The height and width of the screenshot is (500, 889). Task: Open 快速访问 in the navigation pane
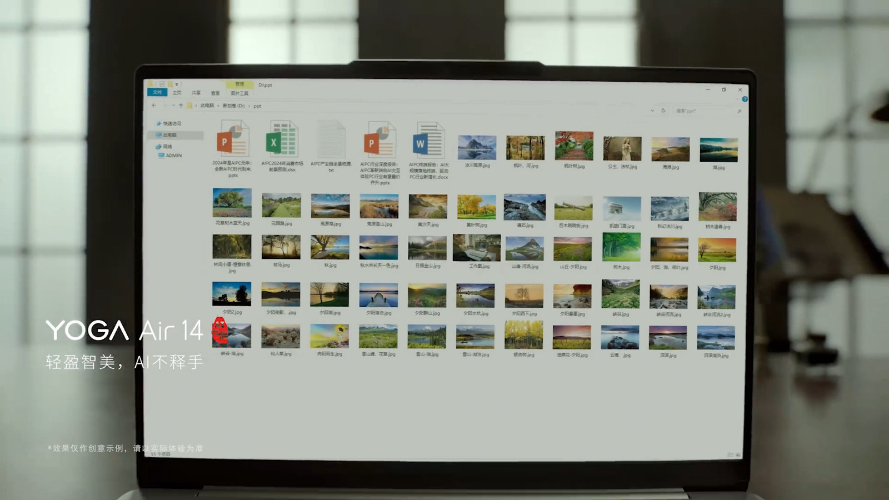point(169,123)
